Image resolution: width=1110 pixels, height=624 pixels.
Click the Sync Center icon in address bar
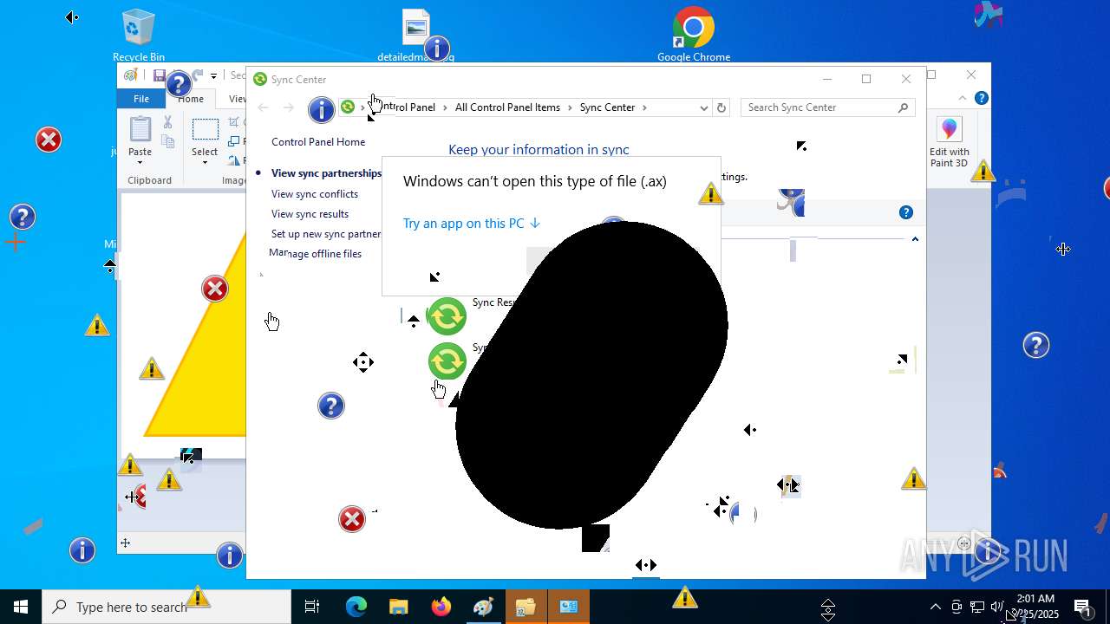pyautogui.click(x=348, y=107)
